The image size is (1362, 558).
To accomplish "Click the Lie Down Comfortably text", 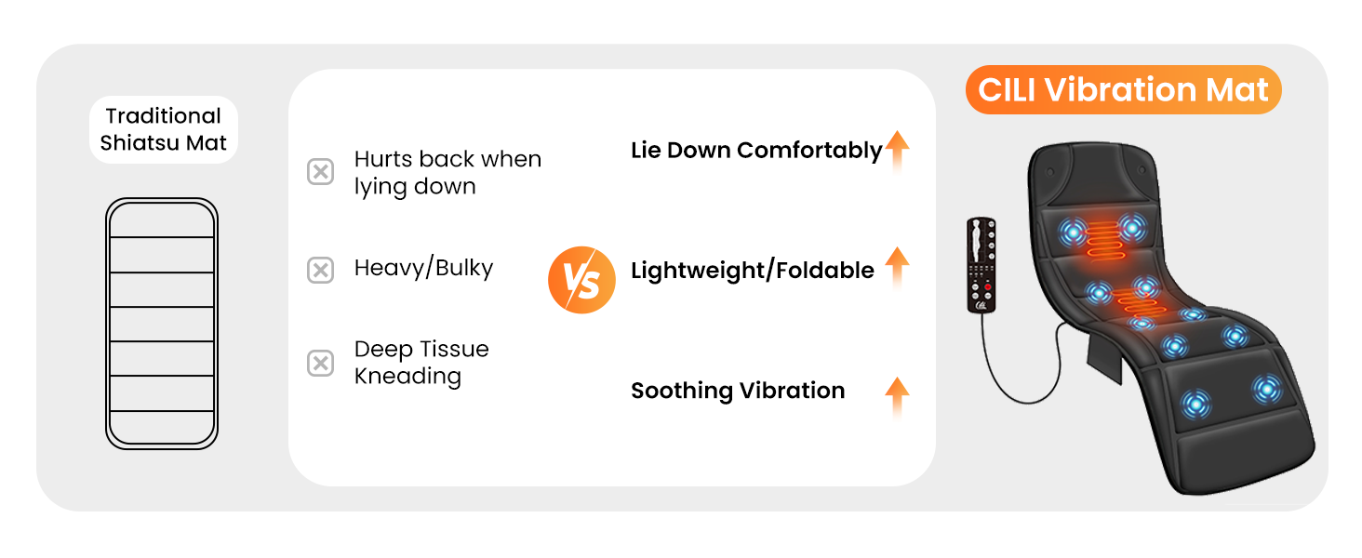I will (756, 151).
